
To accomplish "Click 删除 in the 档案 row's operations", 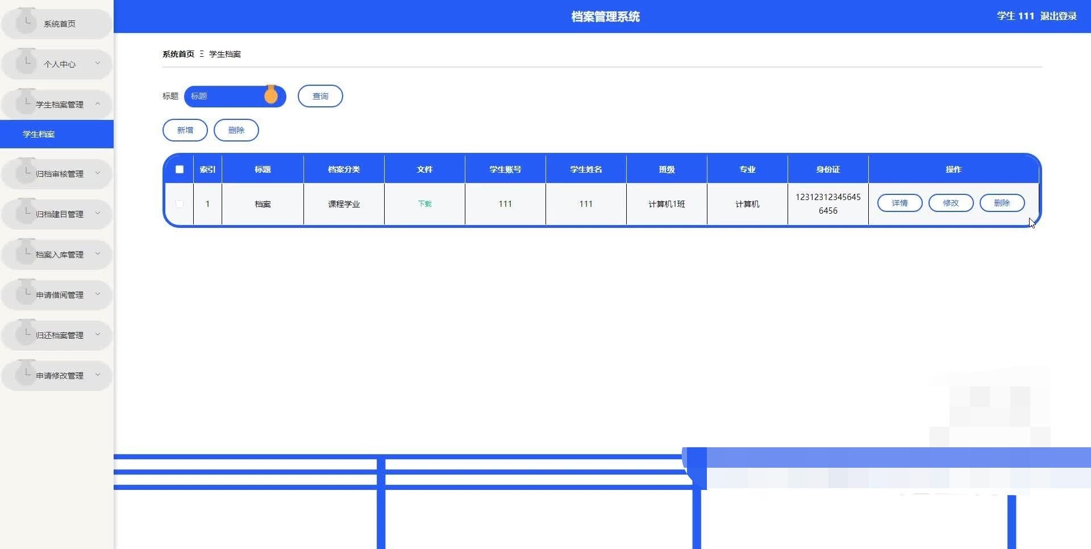I will click(x=1002, y=203).
